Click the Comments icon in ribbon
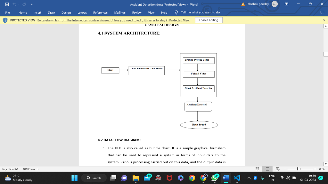Image resolution: width=328 pixels, height=184 pixels. click(x=322, y=12)
